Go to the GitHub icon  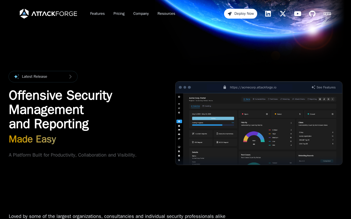click(312, 14)
